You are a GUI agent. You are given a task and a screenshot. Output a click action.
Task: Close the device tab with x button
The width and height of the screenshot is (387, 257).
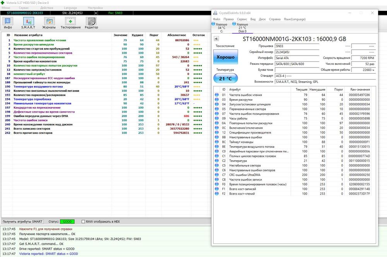pyautogui.click(x=96, y=13)
